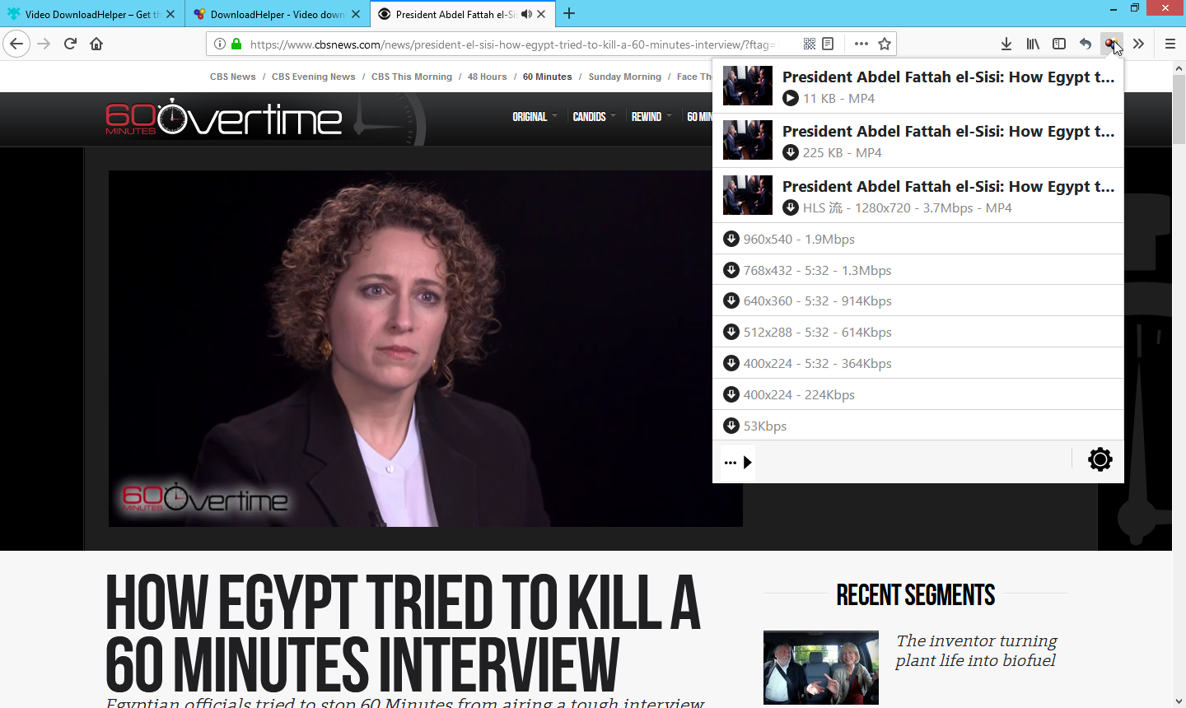Open Sunday Morning link
1186x708 pixels.
[625, 77]
